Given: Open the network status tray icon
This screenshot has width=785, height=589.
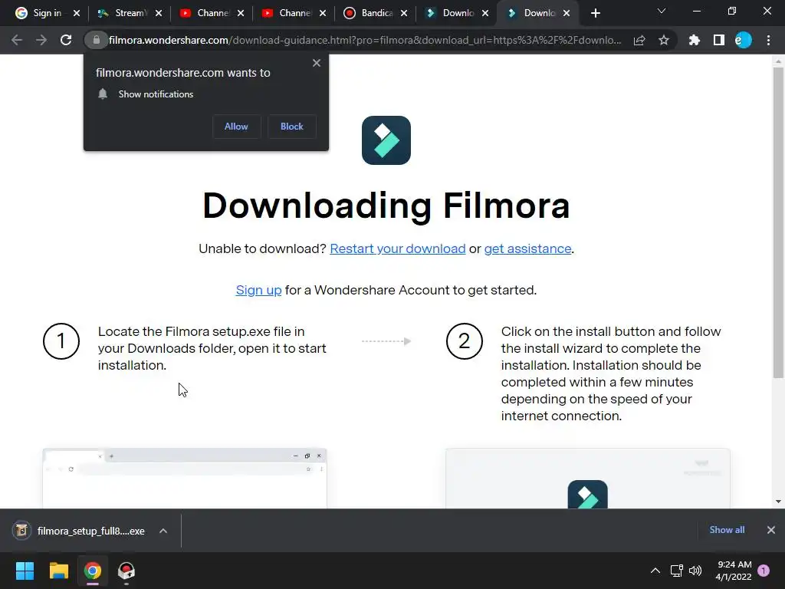Looking at the screenshot, I should [x=676, y=571].
